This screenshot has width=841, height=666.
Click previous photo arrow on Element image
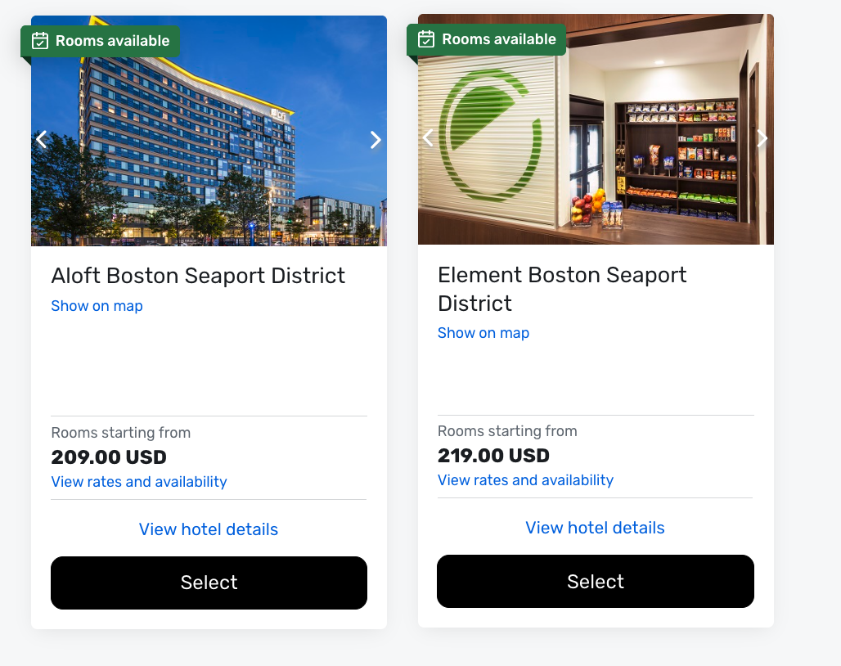[428, 138]
